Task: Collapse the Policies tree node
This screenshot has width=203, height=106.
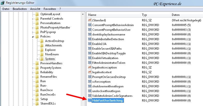Action: 33,37
